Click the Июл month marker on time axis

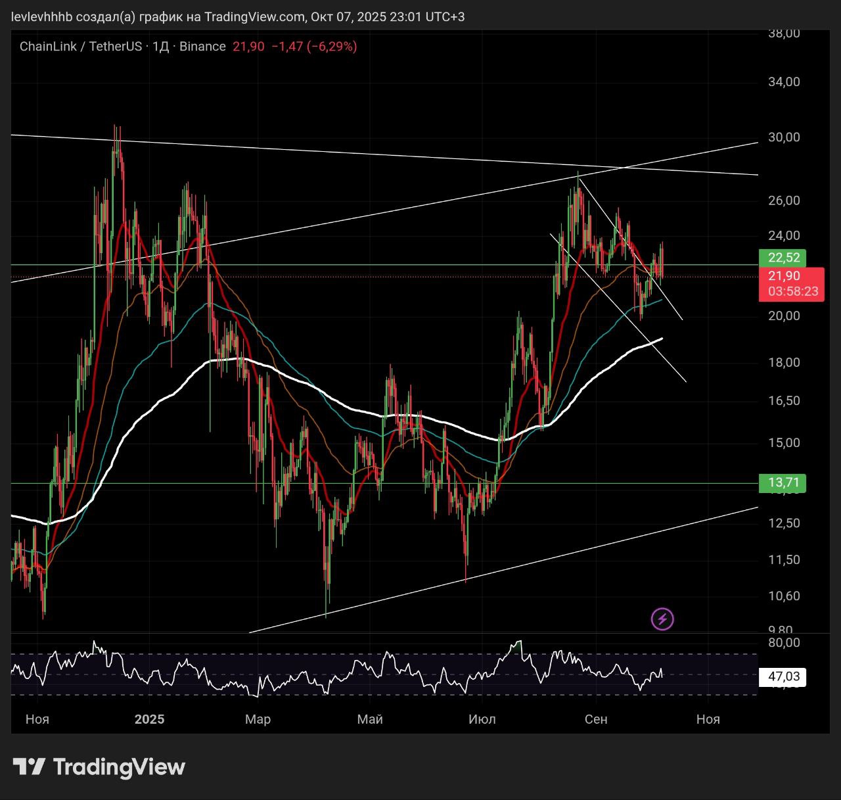pyautogui.click(x=482, y=719)
